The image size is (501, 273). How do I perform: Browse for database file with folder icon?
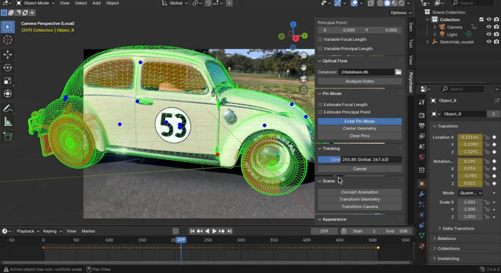tap(398, 72)
